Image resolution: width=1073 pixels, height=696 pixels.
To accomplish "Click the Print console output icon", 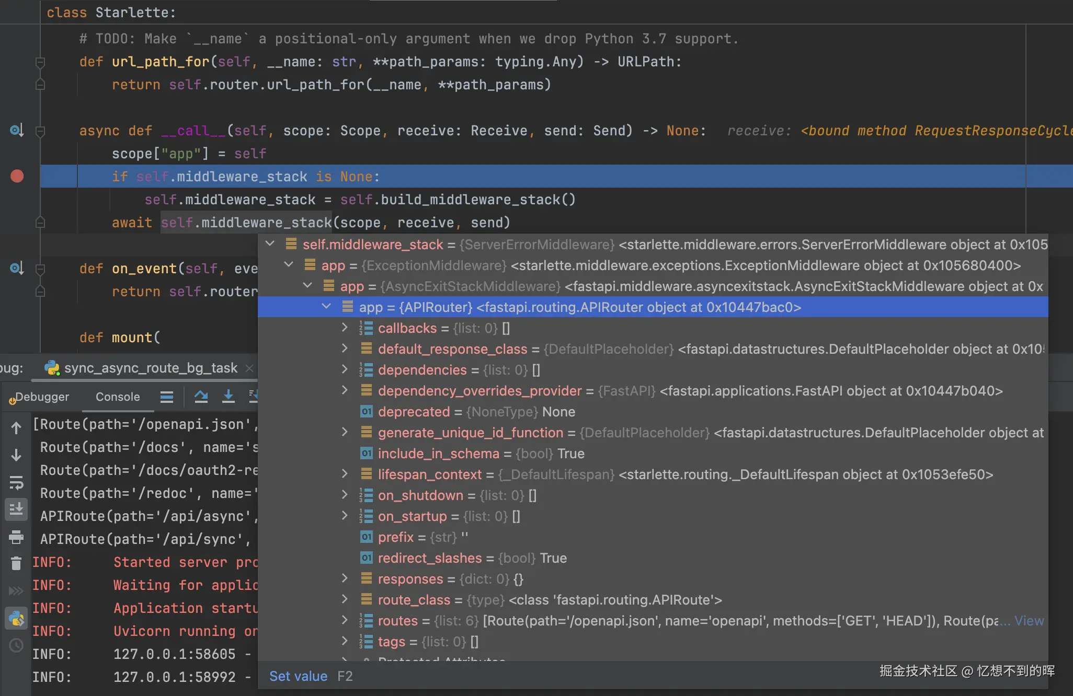I will click(16, 537).
